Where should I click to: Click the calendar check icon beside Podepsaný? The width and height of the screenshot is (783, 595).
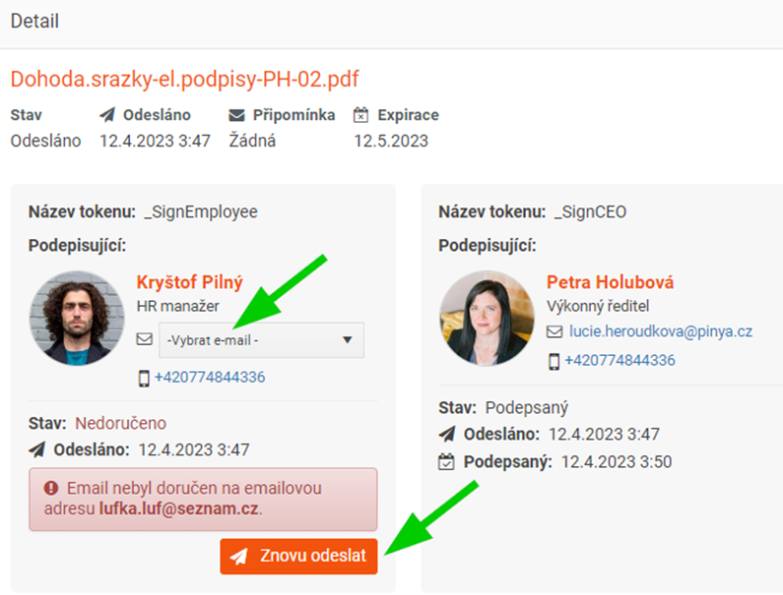(446, 462)
